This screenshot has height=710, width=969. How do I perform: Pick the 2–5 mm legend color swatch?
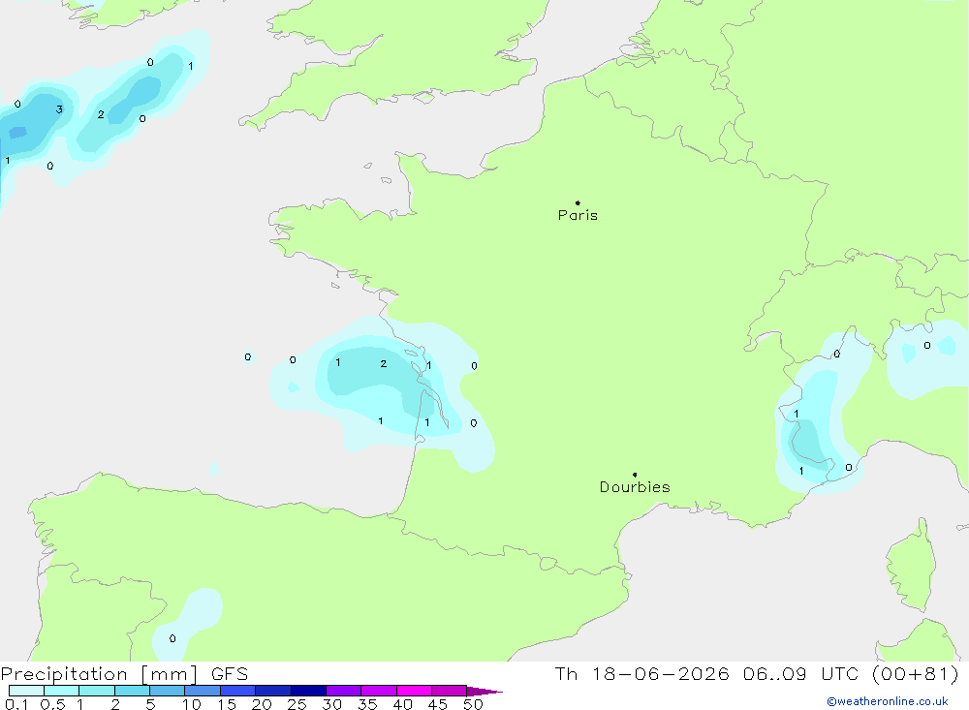pyautogui.click(x=132, y=691)
